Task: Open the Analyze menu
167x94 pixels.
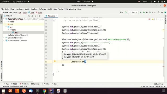Action: (34, 9)
